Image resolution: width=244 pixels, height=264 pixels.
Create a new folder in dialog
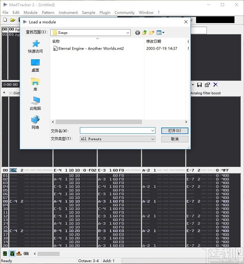tap(152, 33)
